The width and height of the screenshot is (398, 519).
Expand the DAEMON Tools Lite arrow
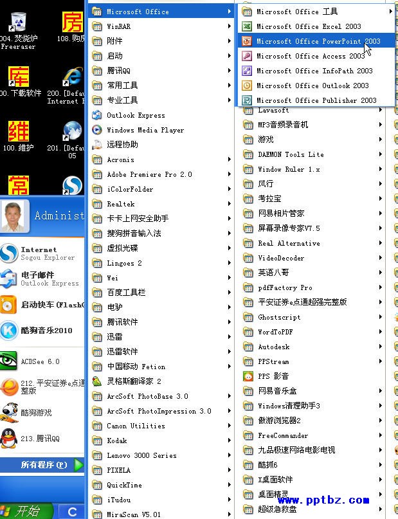tap(381, 154)
